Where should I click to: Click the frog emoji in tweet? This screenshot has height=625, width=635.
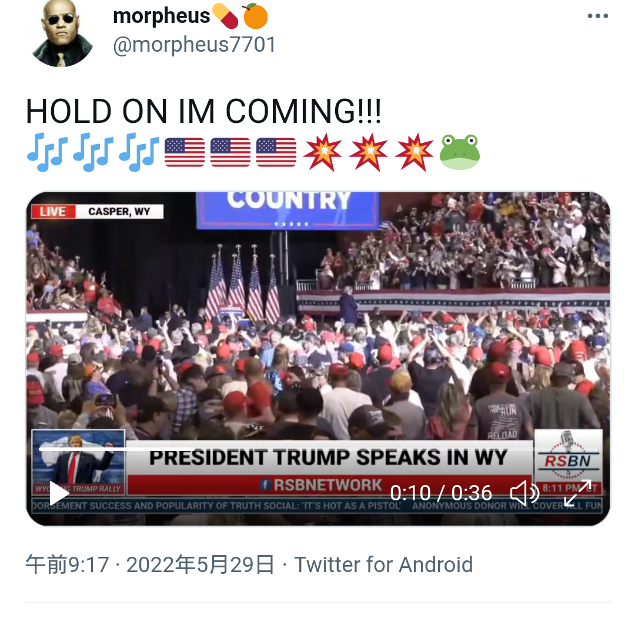[x=460, y=152]
